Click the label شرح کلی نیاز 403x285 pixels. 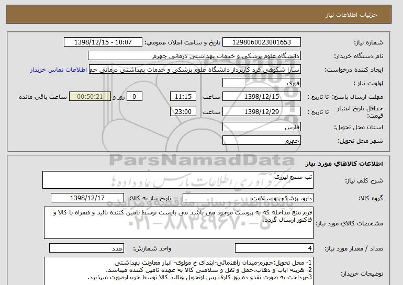(x=364, y=181)
